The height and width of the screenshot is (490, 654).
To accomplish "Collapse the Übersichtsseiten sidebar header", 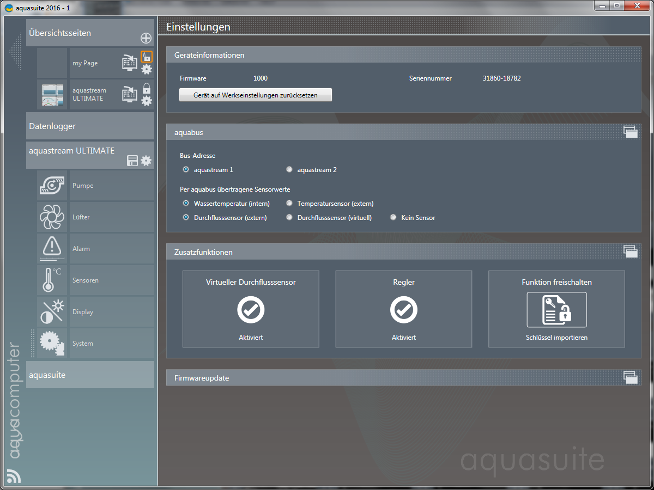I will pyautogui.click(x=90, y=33).
